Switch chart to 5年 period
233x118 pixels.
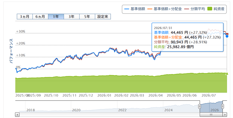pyautogui.click(x=87, y=17)
